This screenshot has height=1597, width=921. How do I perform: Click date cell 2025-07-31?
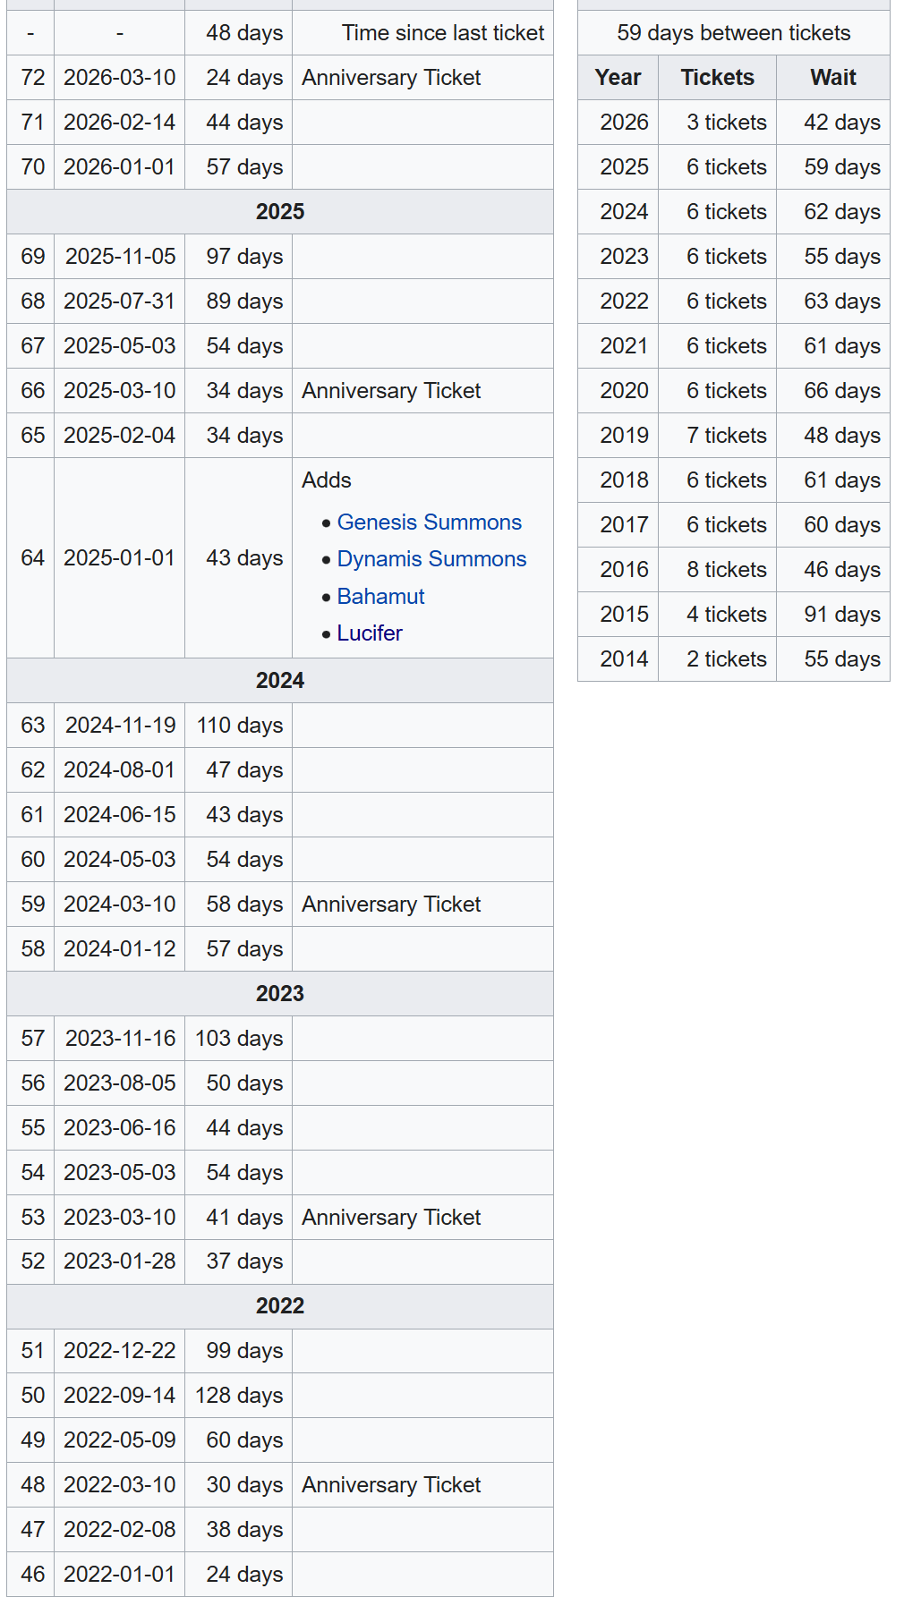(119, 302)
